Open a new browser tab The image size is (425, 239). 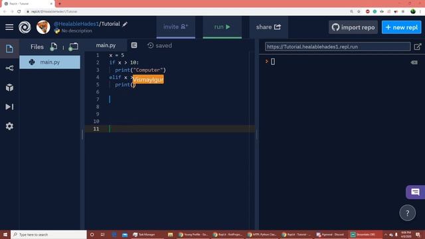pos(60,4)
